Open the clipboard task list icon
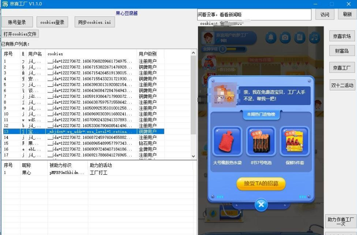The height and width of the screenshot is (235, 357). point(300,37)
